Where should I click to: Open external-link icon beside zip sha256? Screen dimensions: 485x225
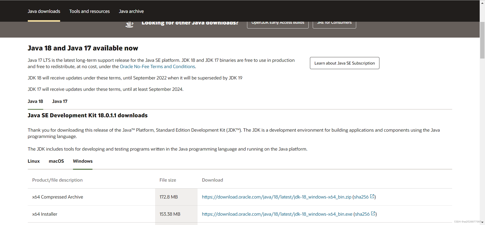coord(372,196)
